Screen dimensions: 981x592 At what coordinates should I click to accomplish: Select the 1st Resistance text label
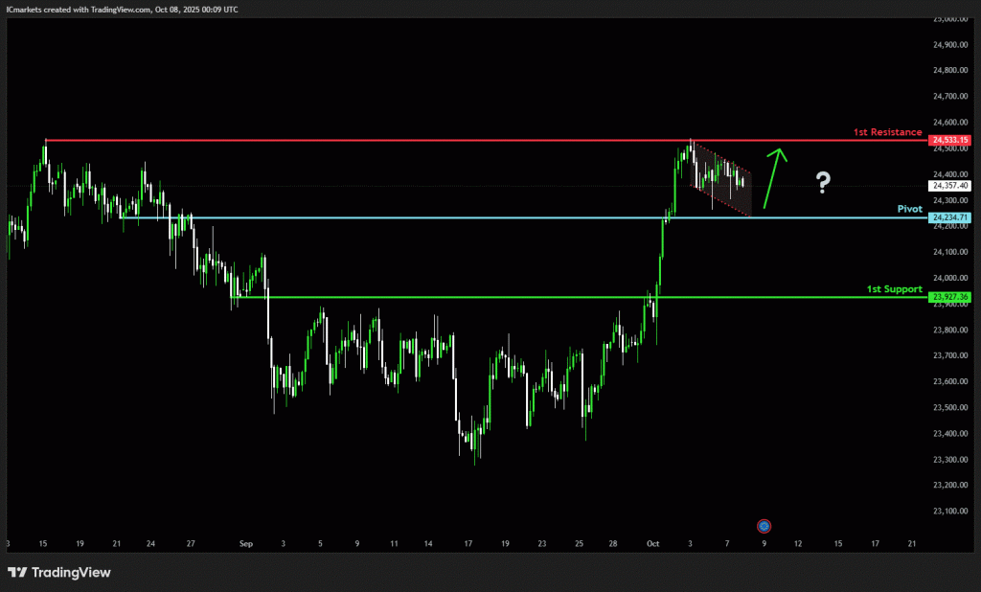point(887,132)
